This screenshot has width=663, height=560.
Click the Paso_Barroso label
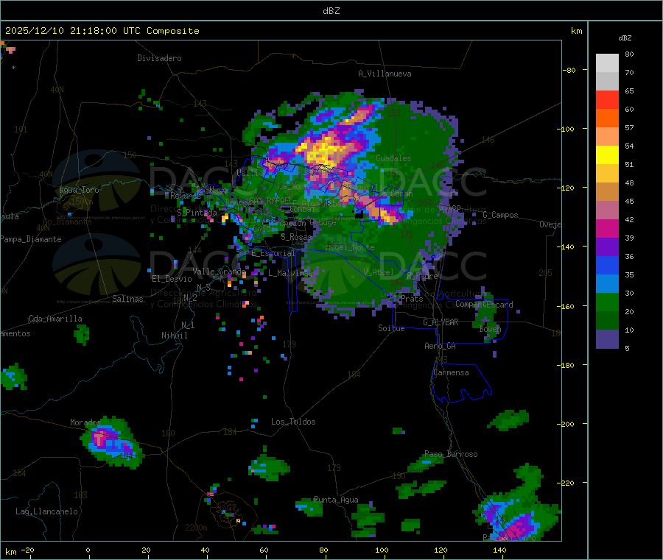pyautogui.click(x=451, y=454)
